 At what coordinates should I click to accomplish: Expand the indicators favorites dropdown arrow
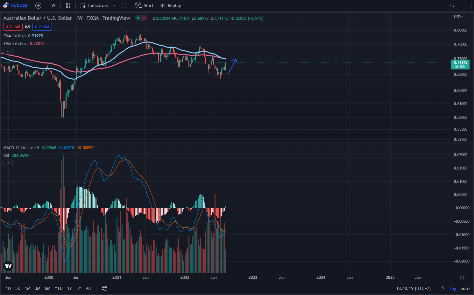click(x=114, y=5)
